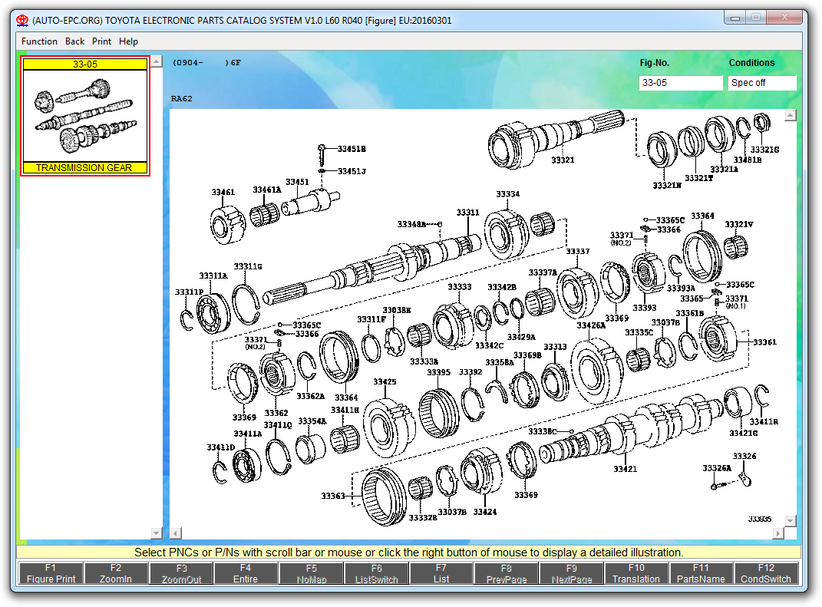Click the Conditions Spec off field
The width and height of the screenshot is (822, 607).
(761, 83)
